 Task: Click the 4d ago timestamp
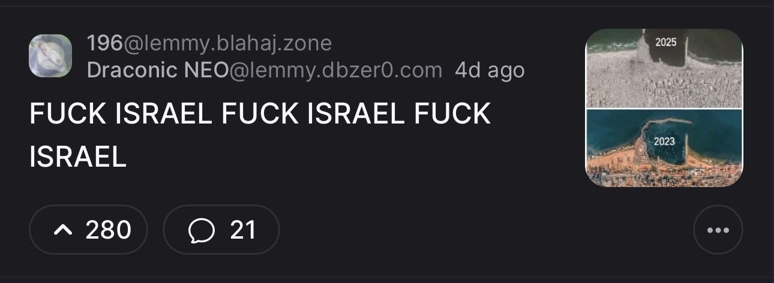point(490,70)
